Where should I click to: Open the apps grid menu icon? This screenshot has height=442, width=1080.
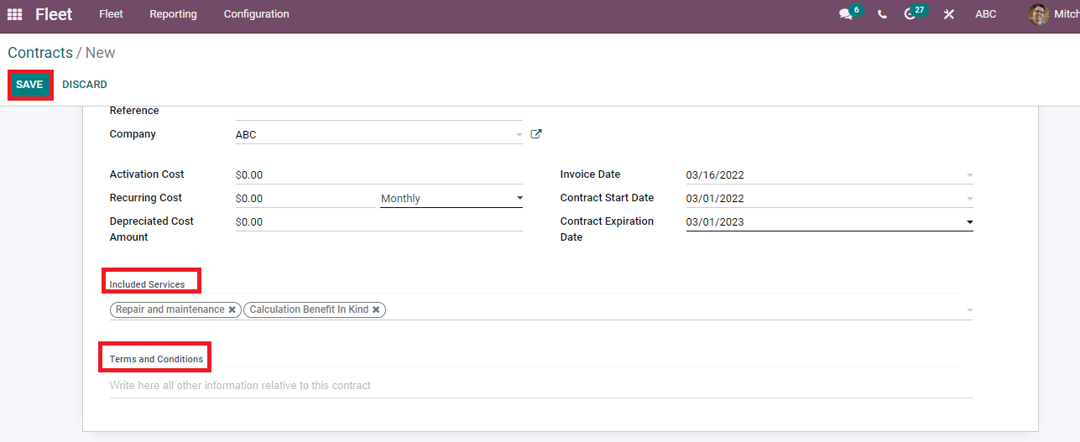coord(14,14)
